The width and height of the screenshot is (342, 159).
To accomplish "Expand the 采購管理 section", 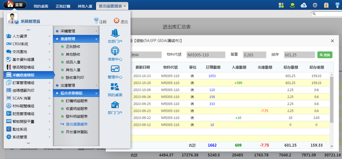I will [x=76, y=31].
